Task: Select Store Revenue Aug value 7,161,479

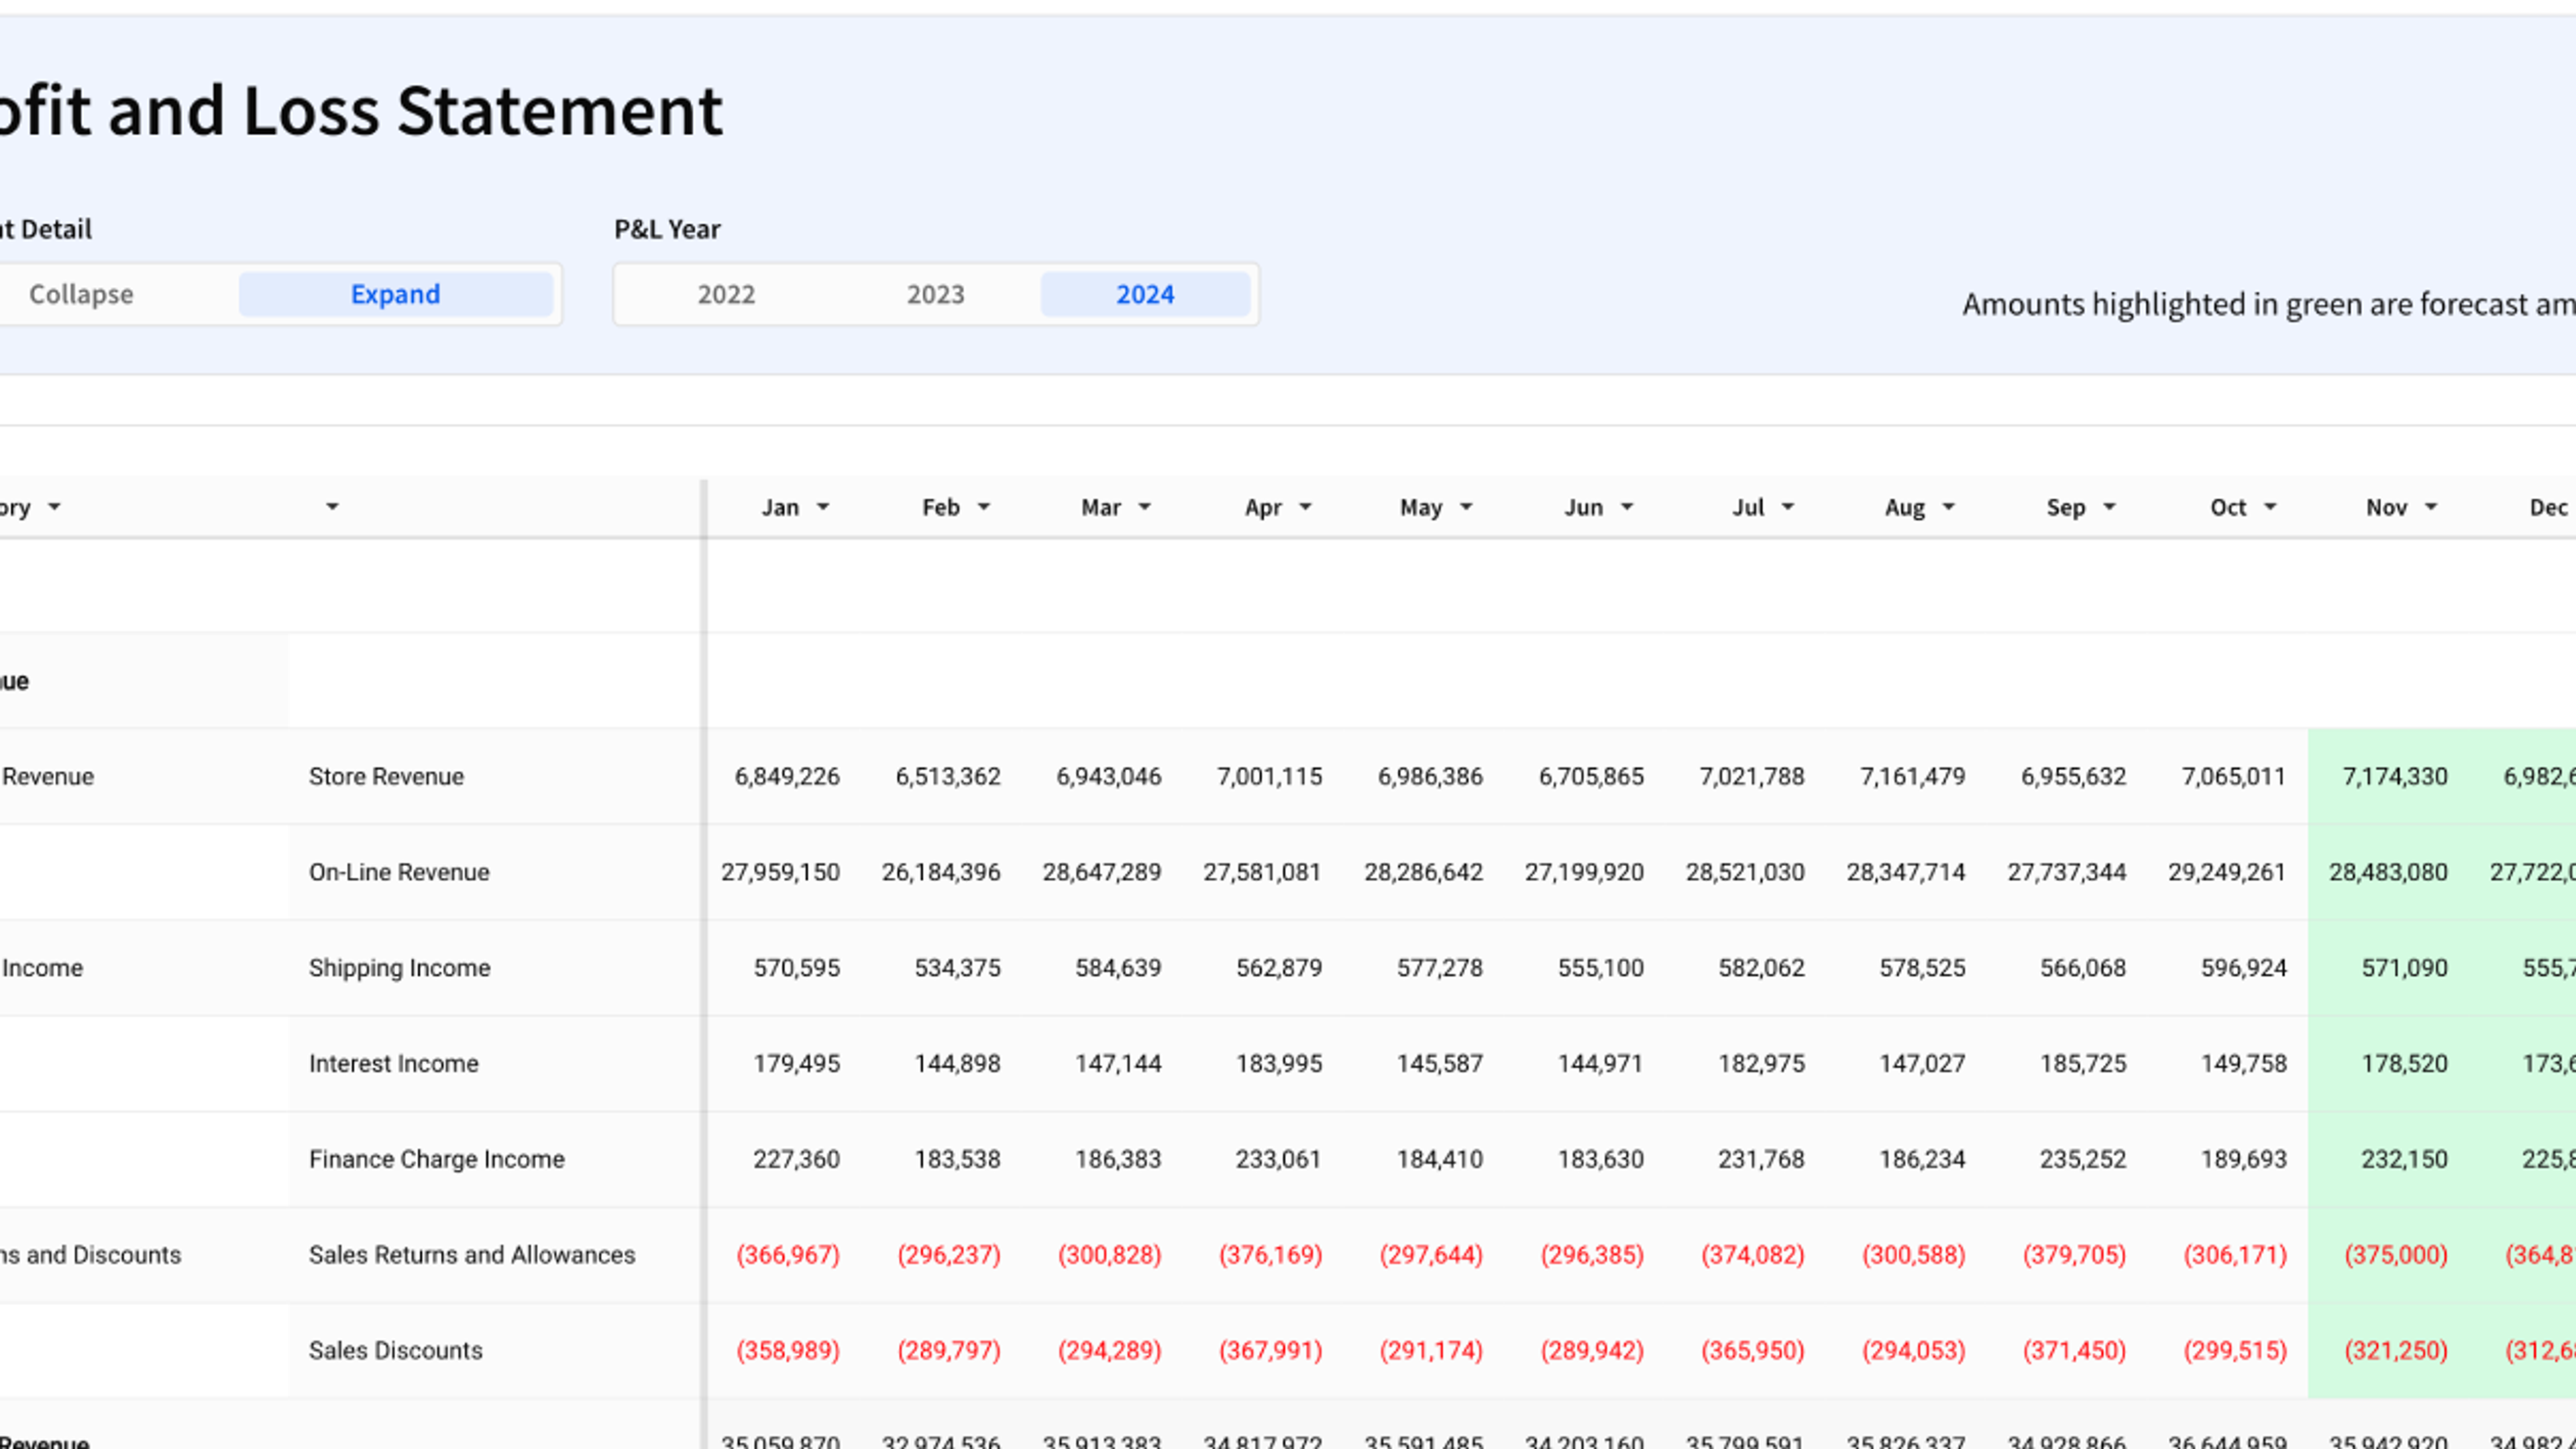Action: (x=1912, y=777)
